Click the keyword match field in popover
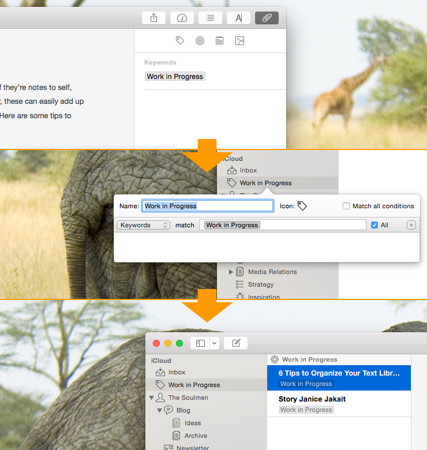The height and width of the screenshot is (450, 427). pyautogui.click(x=283, y=225)
